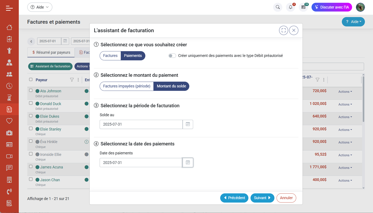Close the billing assistant dialog

[294, 30]
